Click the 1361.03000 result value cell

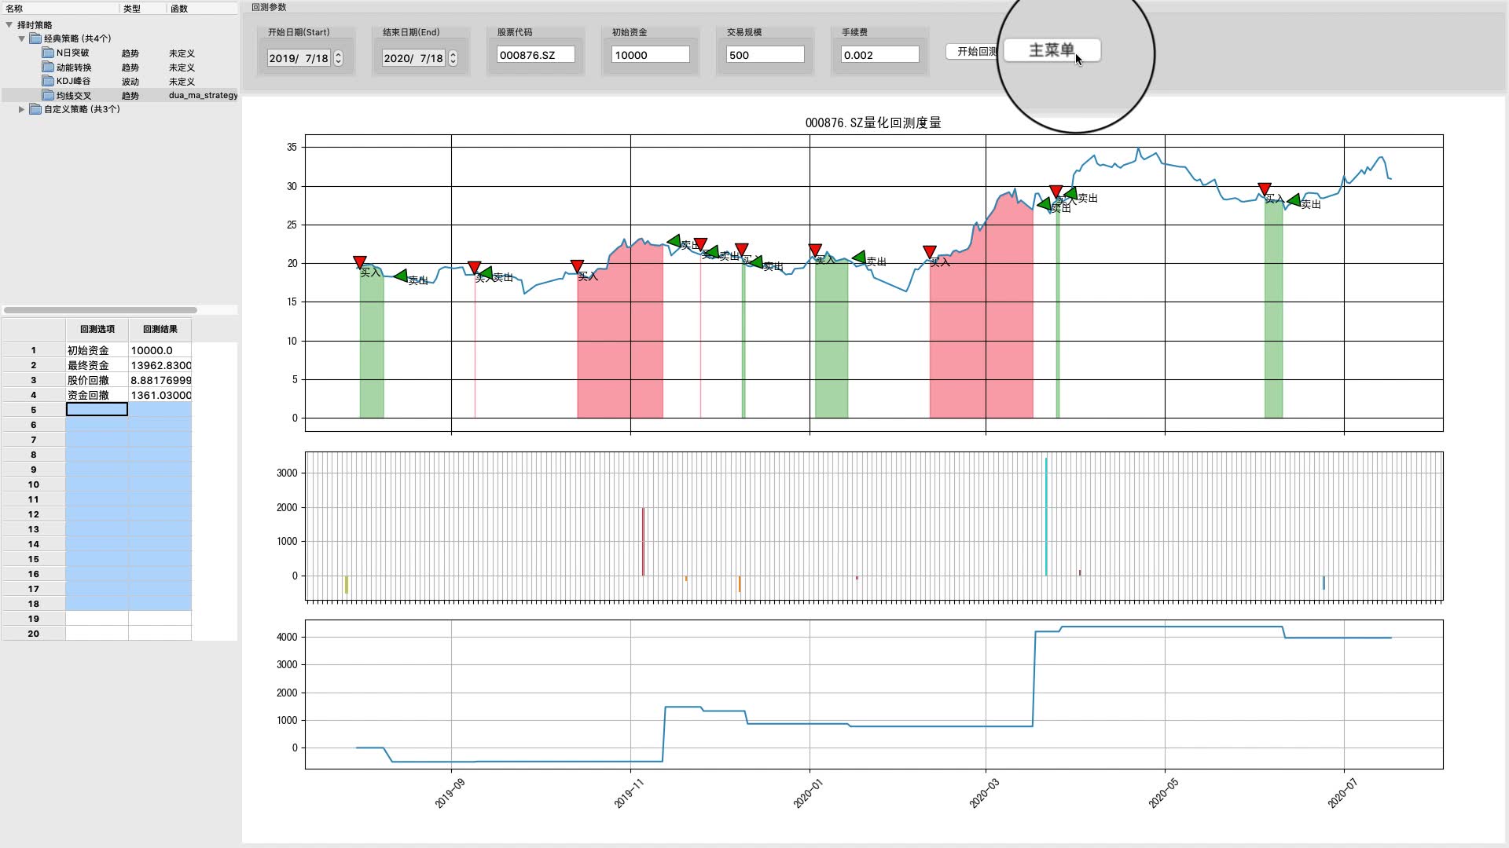click(x=160, y=395)
